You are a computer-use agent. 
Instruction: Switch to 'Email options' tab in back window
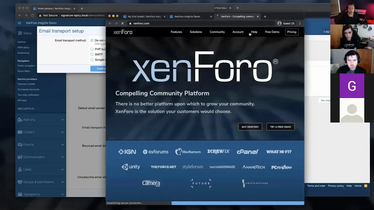54,8
